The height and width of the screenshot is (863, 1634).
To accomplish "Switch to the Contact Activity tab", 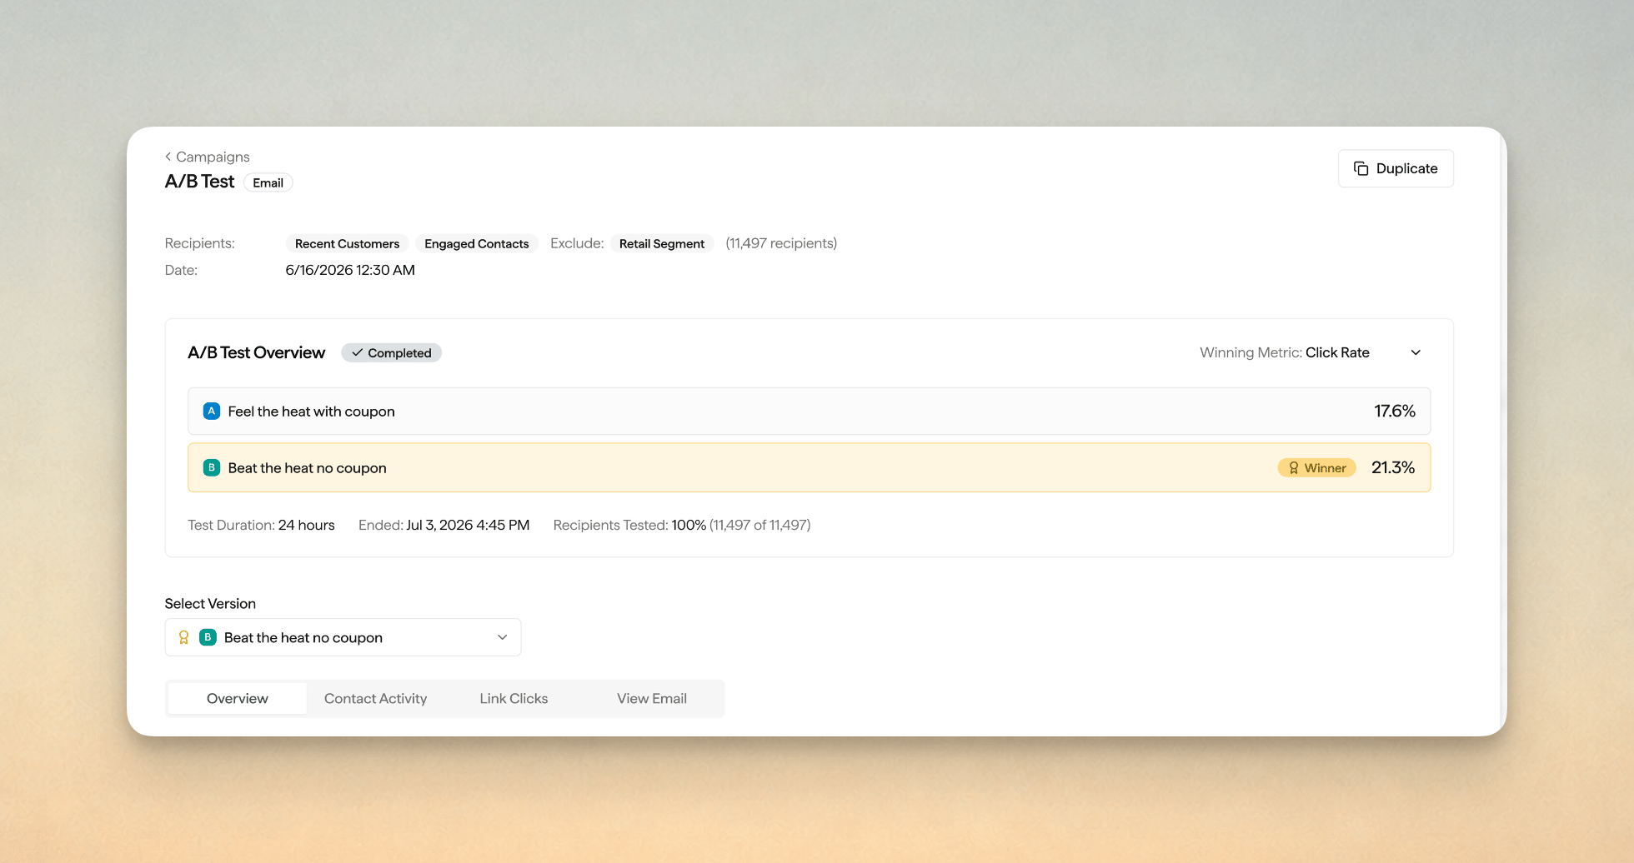I will [375, 698].
